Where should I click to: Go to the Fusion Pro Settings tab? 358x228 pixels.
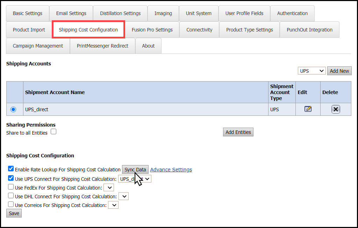(152, 30)
